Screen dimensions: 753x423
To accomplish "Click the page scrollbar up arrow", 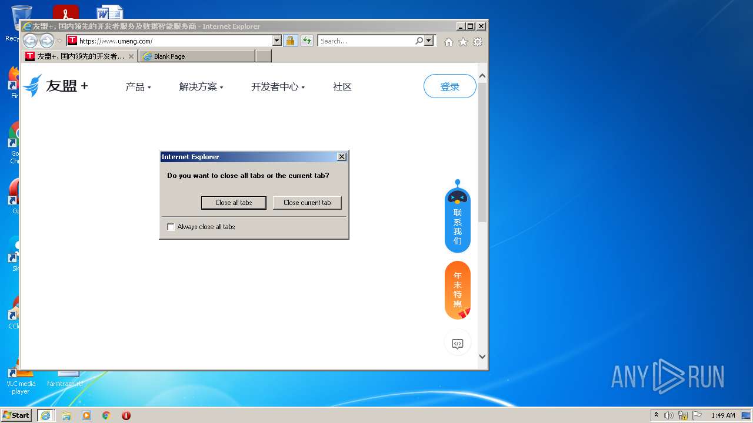I will point(482,76).
